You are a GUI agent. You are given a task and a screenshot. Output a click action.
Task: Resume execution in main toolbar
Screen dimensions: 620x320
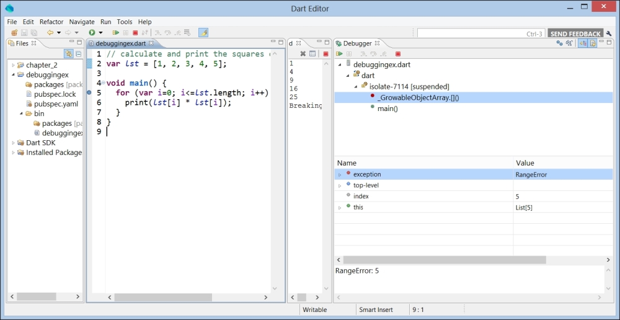click(116, 33)
